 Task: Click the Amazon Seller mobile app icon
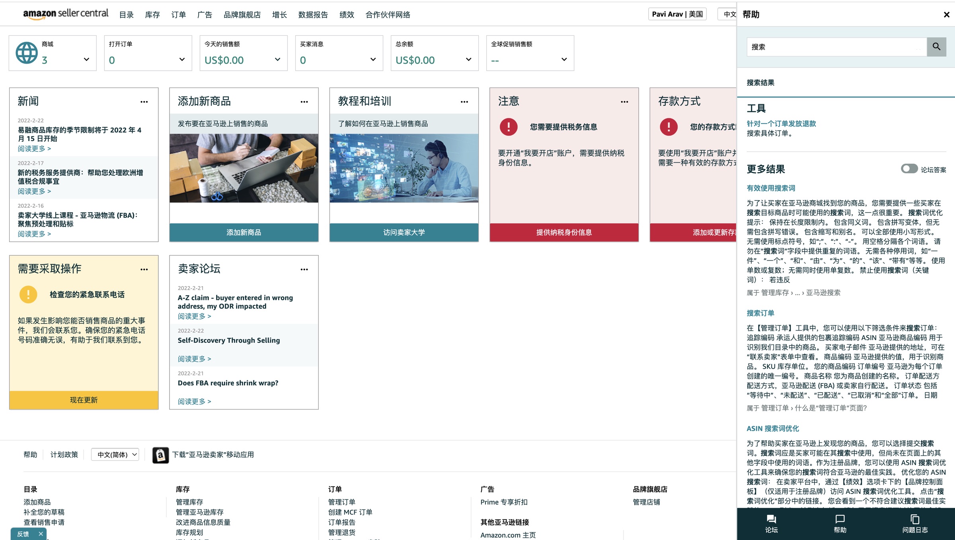[160, 455]
